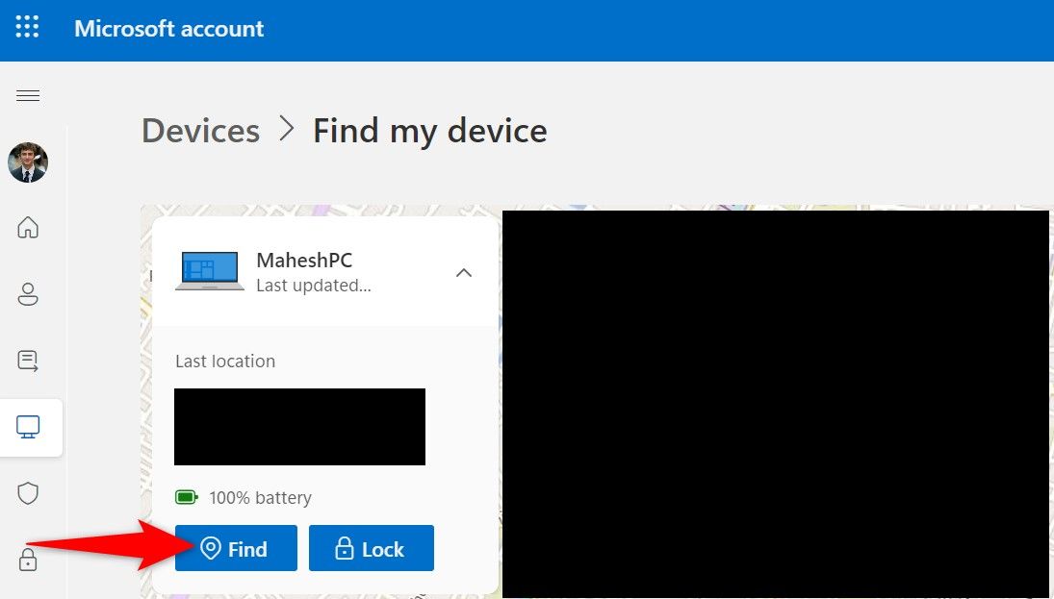Open Privacy via the shield icon
The image size is (1054, 599).
click(28, 492)
